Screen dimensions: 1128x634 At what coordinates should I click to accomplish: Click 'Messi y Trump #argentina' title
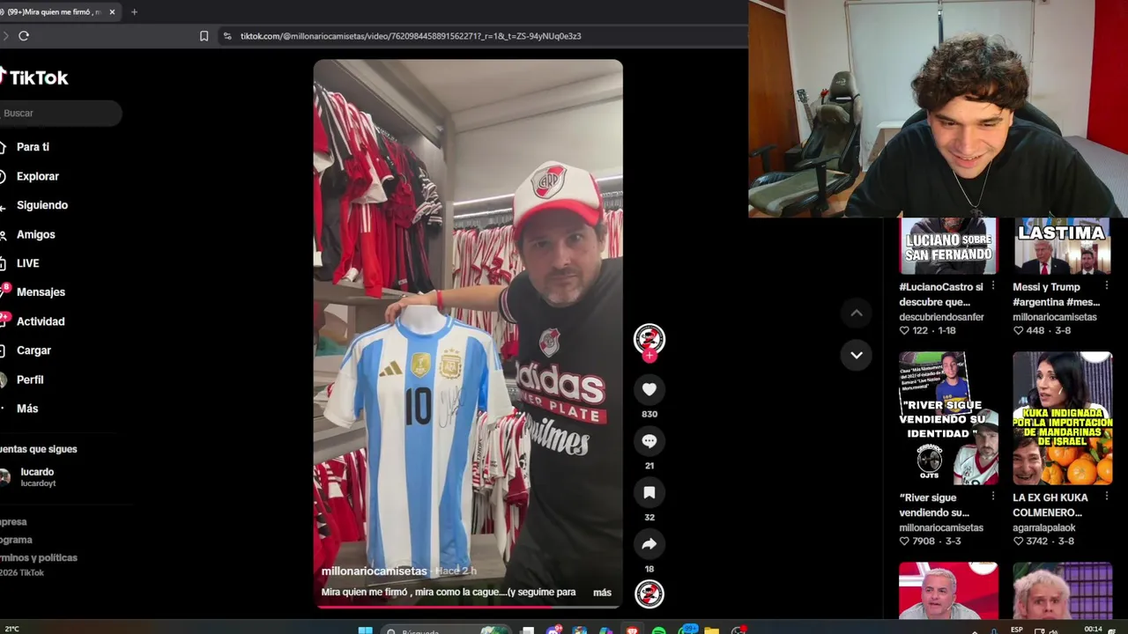point(1056,294)
